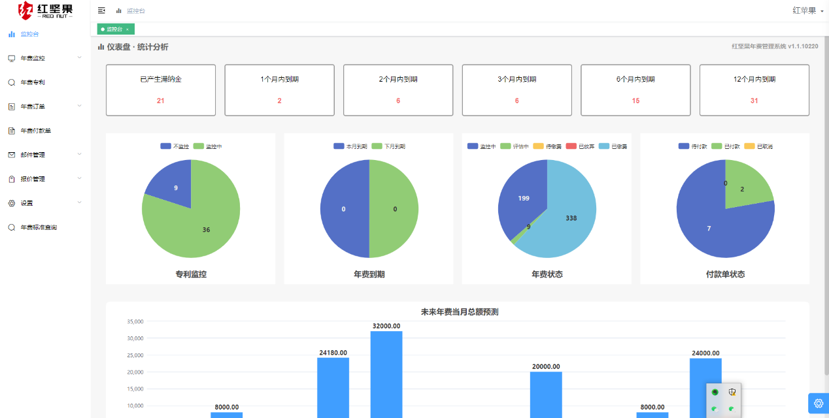The height and width of the screenshot is (418, 829).
Task: Click the 邮件管理 envelope icon in sidebar
Action: [12, 155]
